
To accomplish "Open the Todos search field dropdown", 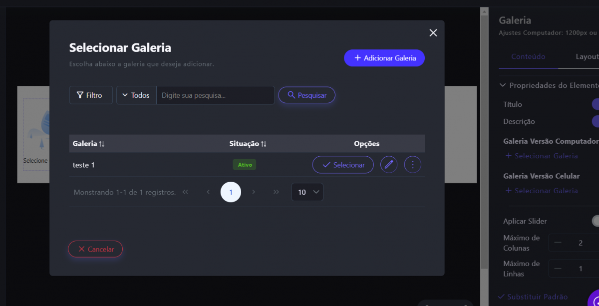I will pos(136,95).
